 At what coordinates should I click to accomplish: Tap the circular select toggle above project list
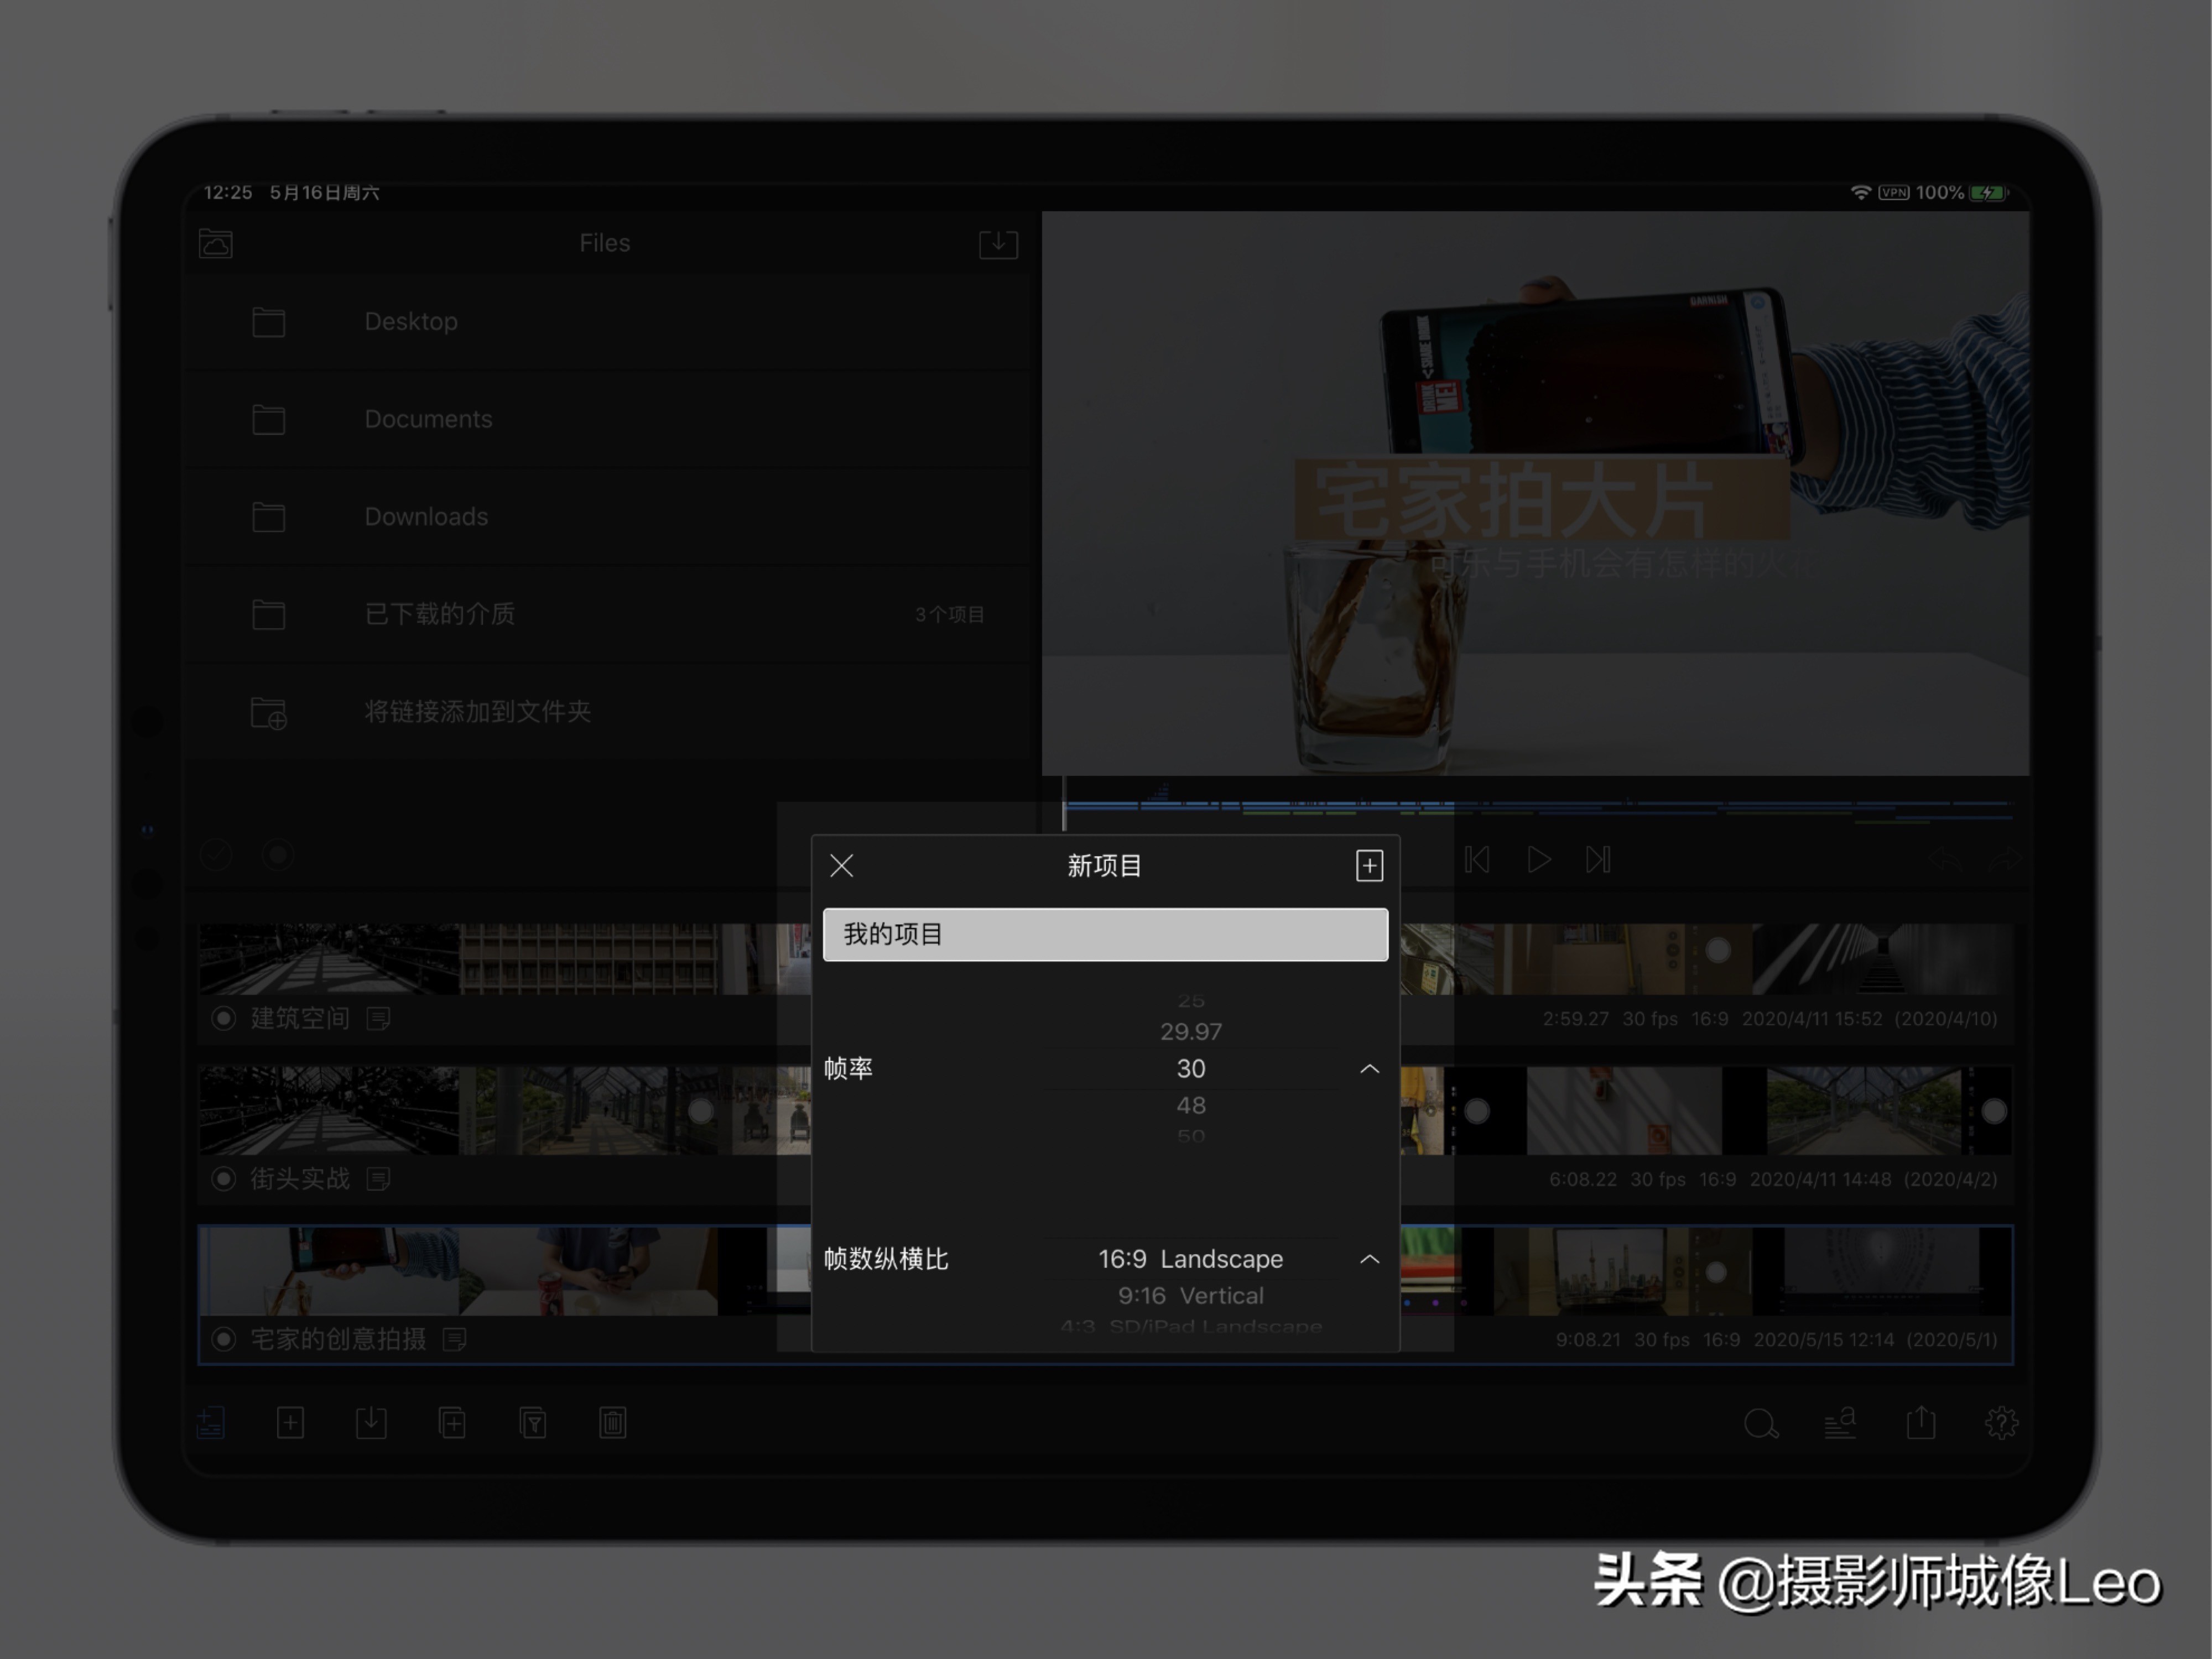click(x=277, y=855)
